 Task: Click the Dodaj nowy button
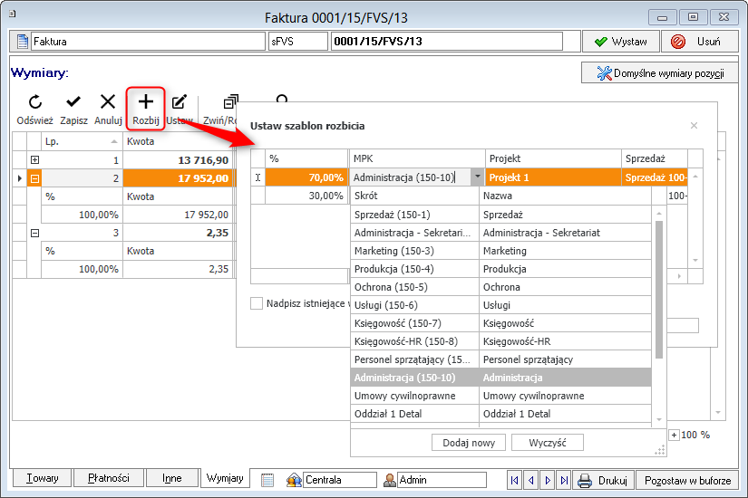click(x=469, y=443)
